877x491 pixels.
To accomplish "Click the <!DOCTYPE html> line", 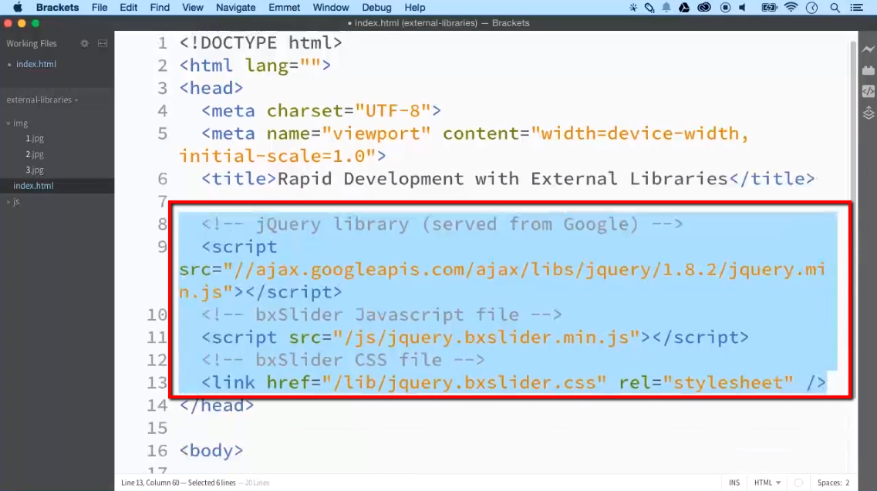I will (x=261, y=43).
